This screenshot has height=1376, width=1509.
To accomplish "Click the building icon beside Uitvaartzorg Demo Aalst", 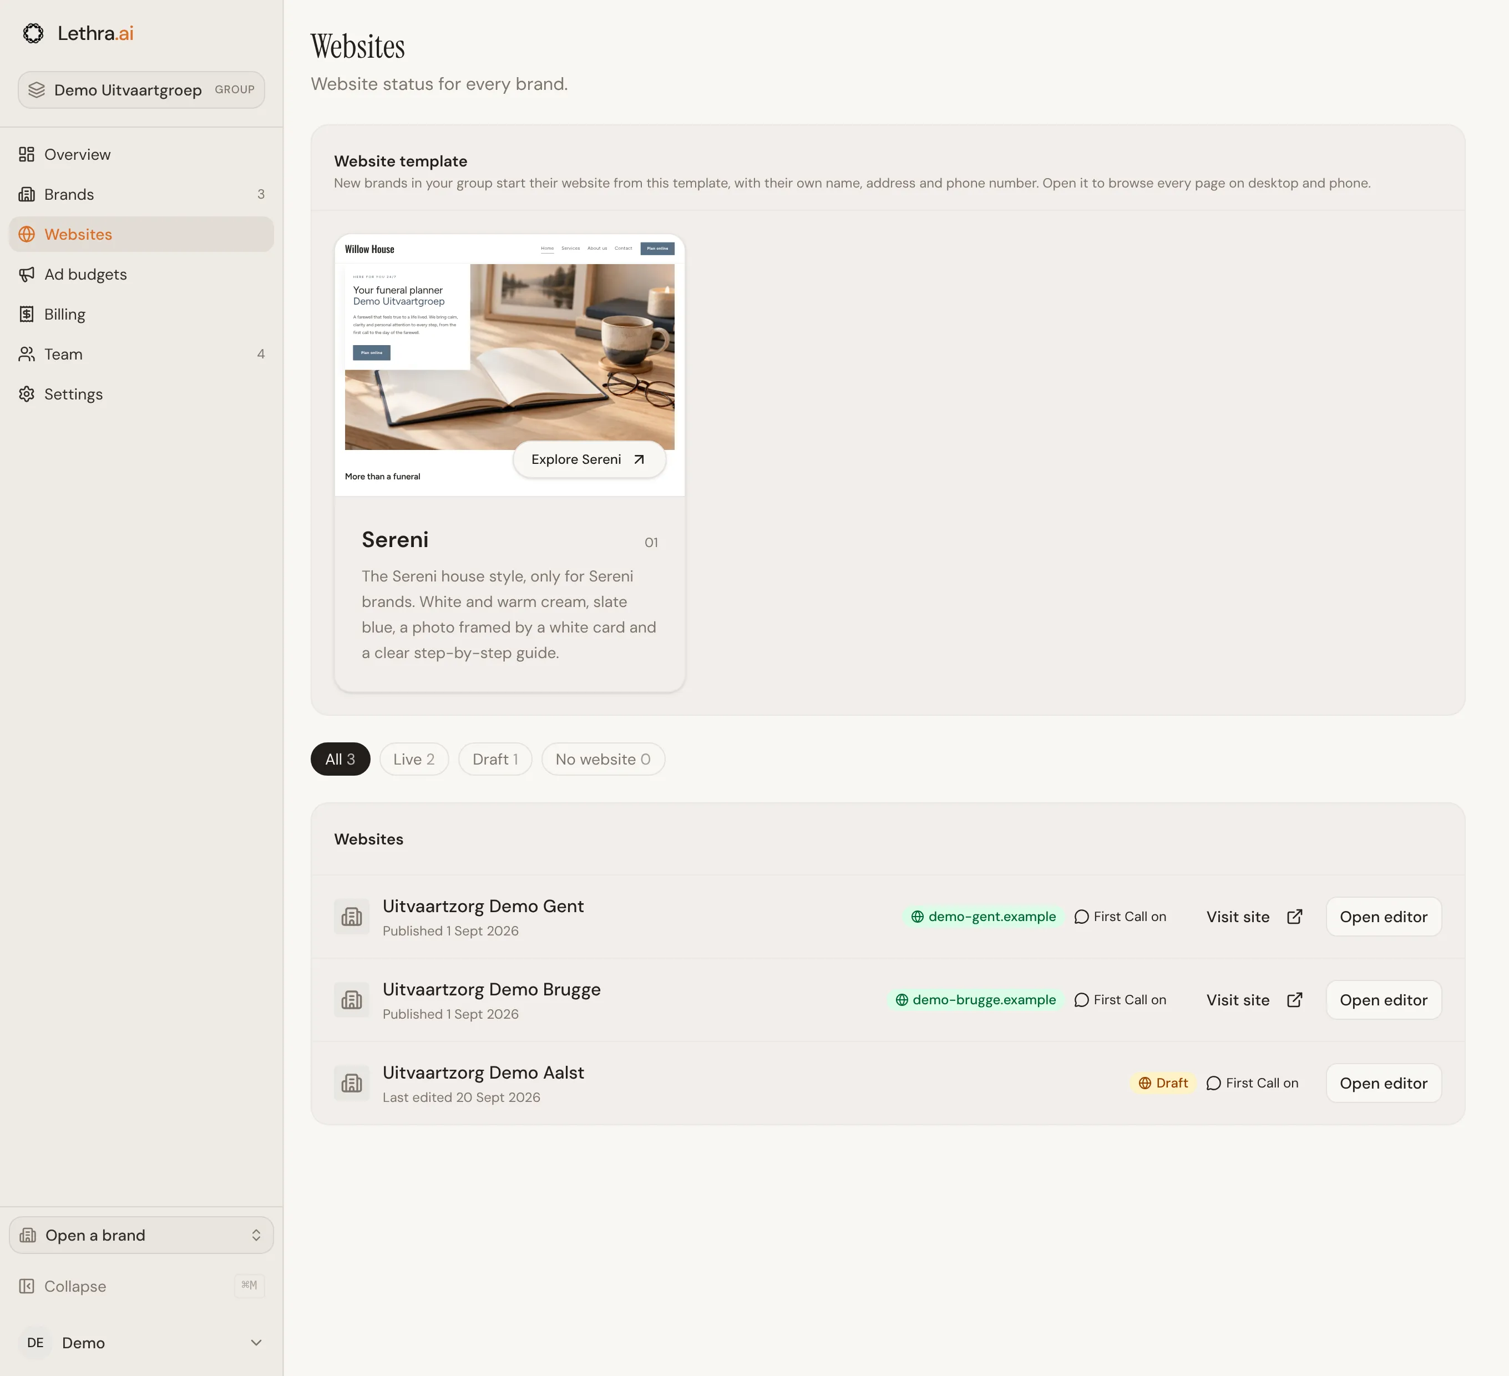I will point(352,1082).
